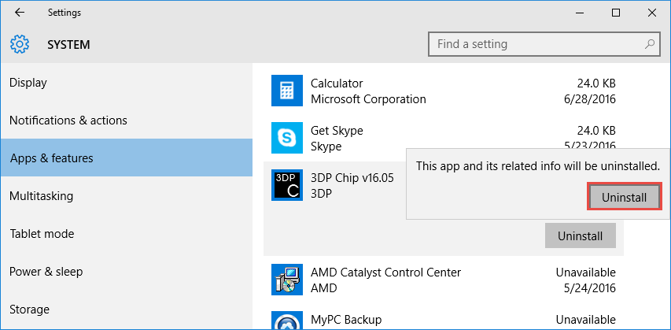Open Notifications & actions page
This screenshot has height=330, width=671.
126,120
